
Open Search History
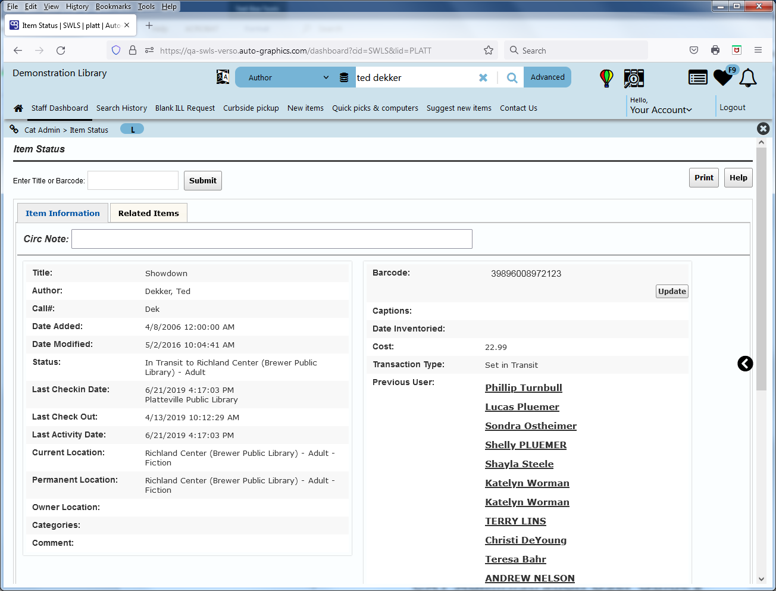coord(121,108)
